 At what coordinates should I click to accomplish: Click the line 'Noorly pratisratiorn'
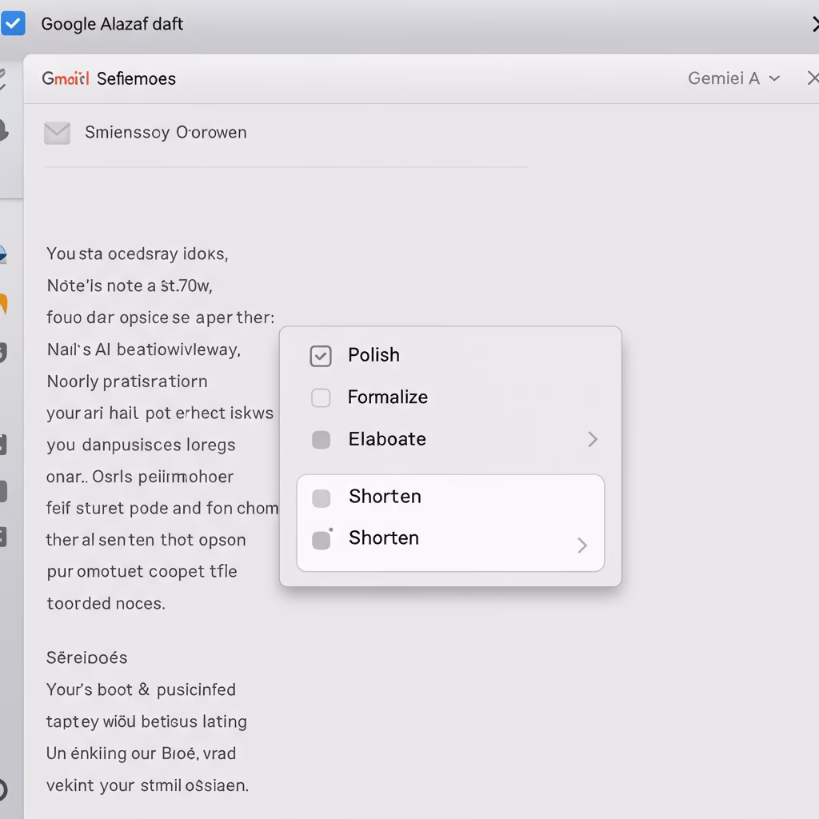click(127, 382)
